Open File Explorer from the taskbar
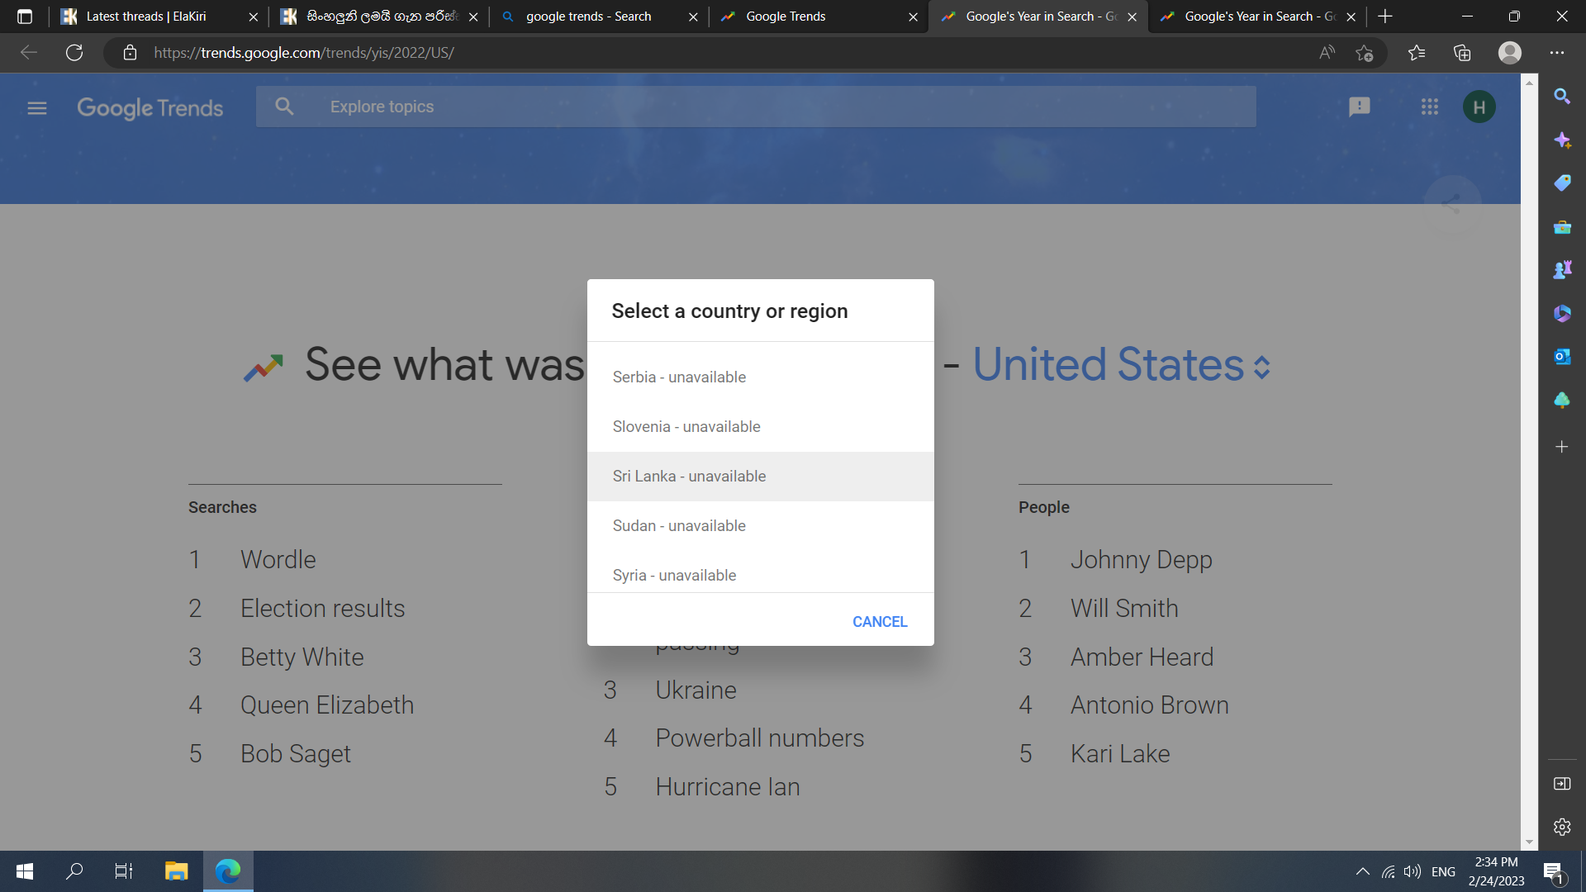This screenshot has height=892, width=1586. [176, 871]
